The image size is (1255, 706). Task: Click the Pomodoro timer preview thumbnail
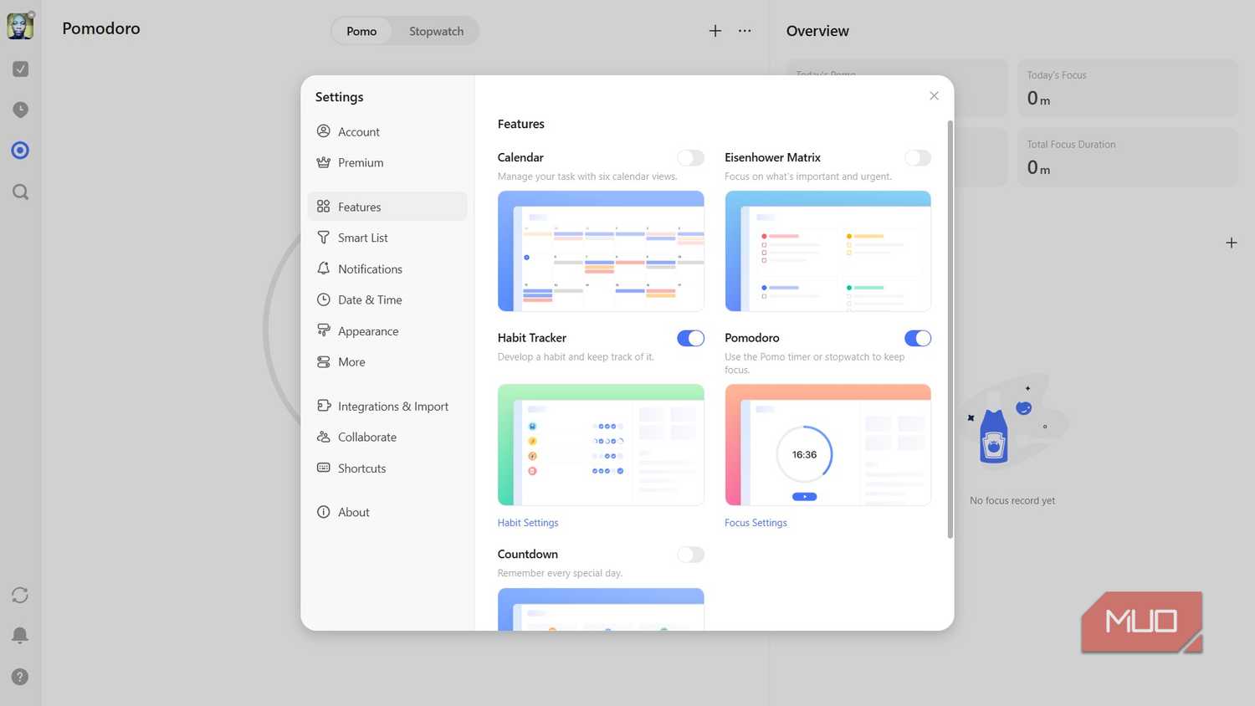tap(827, 445)
